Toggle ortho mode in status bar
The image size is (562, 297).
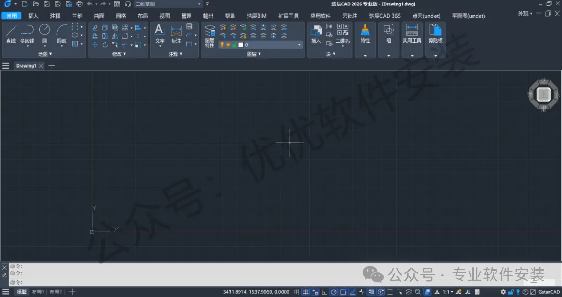[324, 292]
